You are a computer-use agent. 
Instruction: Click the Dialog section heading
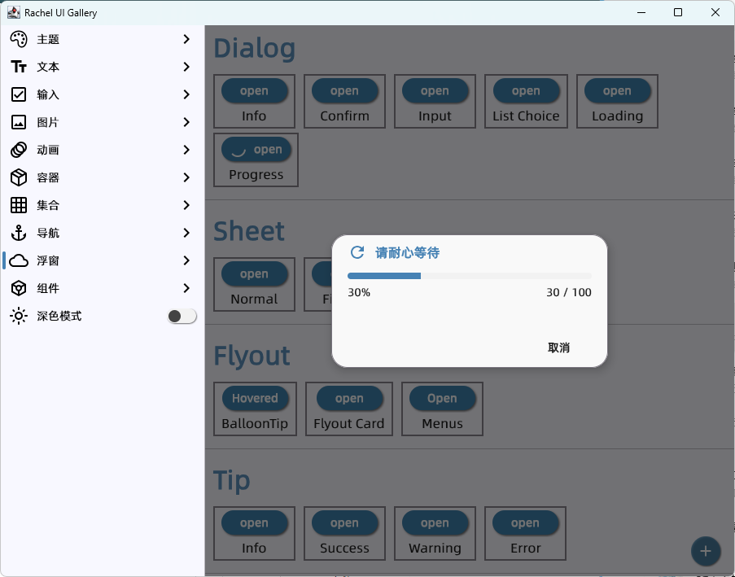(x=255, y=48)
